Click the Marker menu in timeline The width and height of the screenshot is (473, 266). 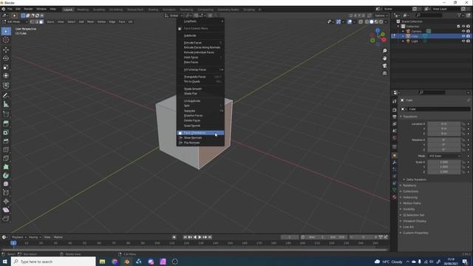coord(58,237)
